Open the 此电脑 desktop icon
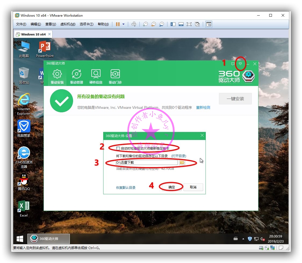The height and width of the screenshot is (263, 302). click(24, 49)
